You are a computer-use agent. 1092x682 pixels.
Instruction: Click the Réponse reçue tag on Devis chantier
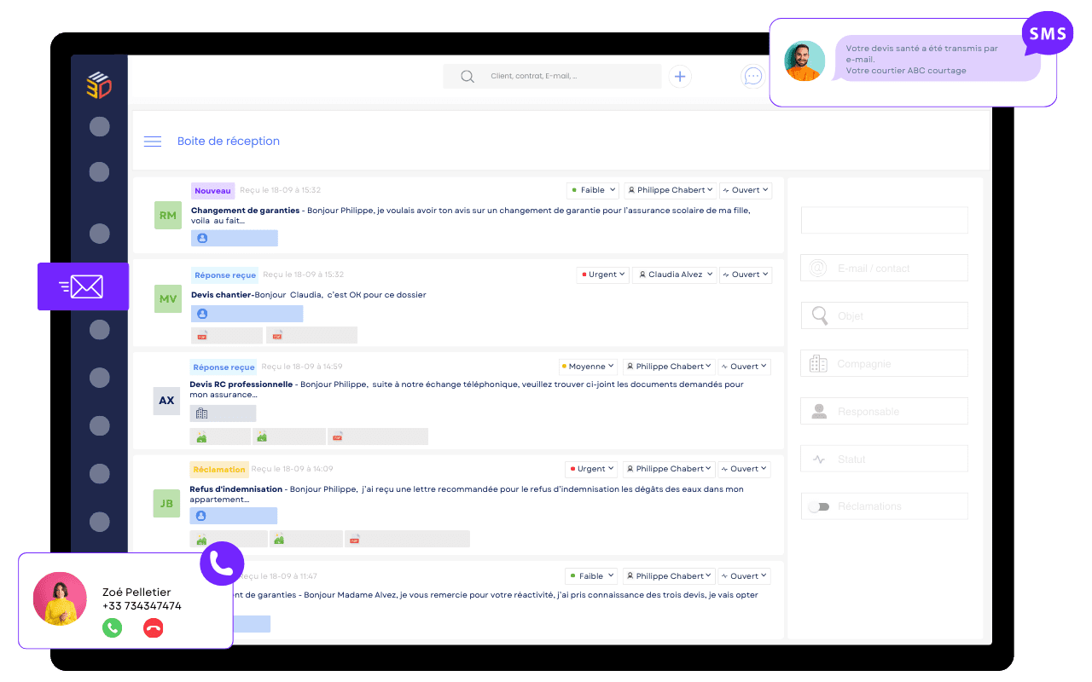coord(225,275)
